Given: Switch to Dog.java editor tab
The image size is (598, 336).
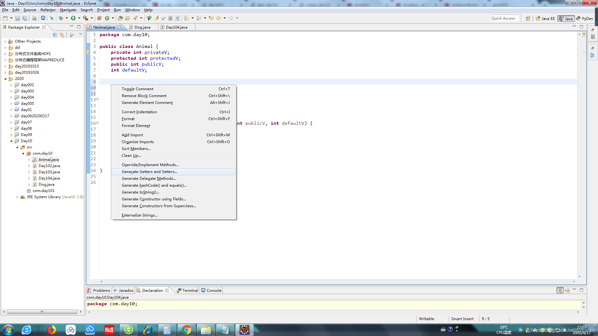Looking at the screenshot, I should (142, 27).
